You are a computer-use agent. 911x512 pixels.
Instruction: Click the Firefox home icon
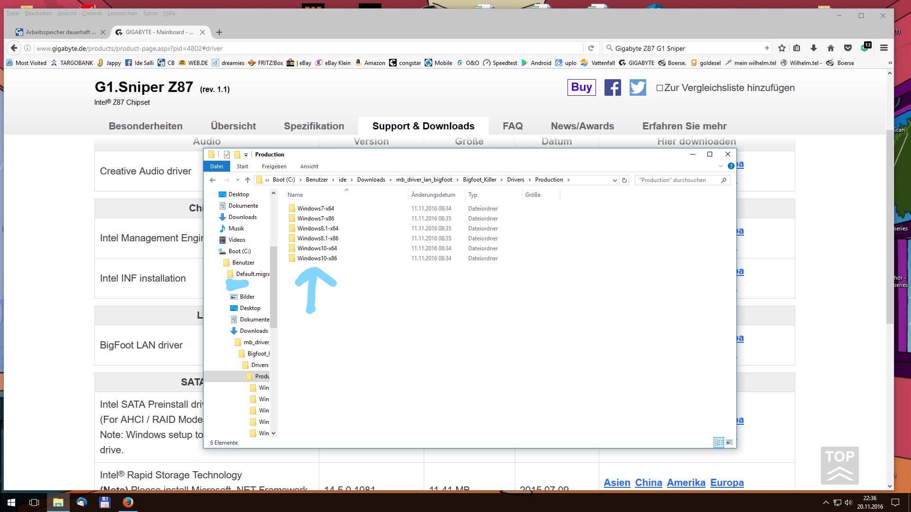point(830,48)
